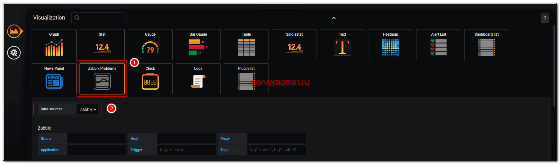Viewport: 560px width, 164px height.
Task: Open the General settings gear tab
Action: click(14, 53)
